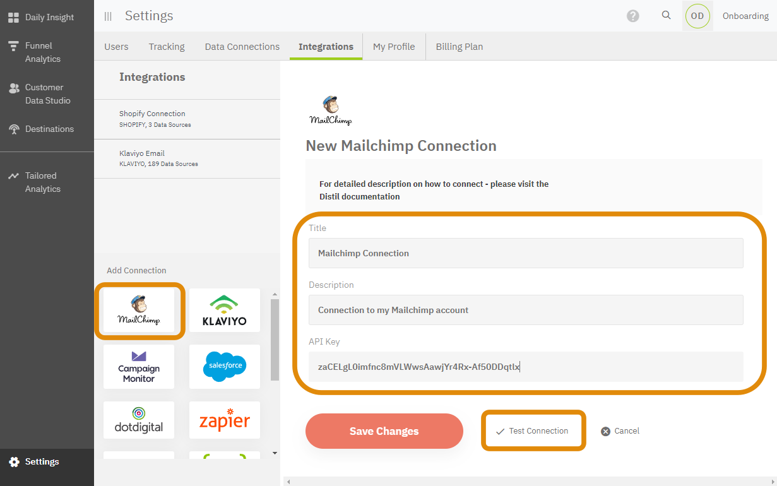The height and width of the screenshot is (486, 777).
Task: Open help question mark icon
Action: 633,16
